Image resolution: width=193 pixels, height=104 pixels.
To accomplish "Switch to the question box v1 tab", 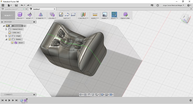I will click(11, 9).
